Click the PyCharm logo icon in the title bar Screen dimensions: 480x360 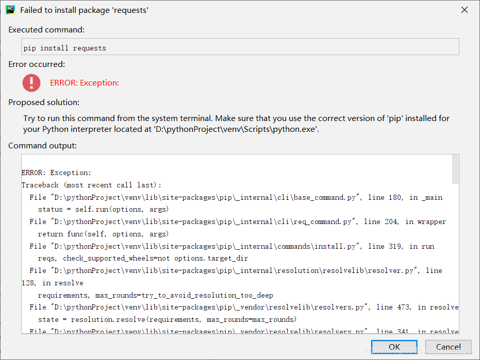[x=10, y=9]
